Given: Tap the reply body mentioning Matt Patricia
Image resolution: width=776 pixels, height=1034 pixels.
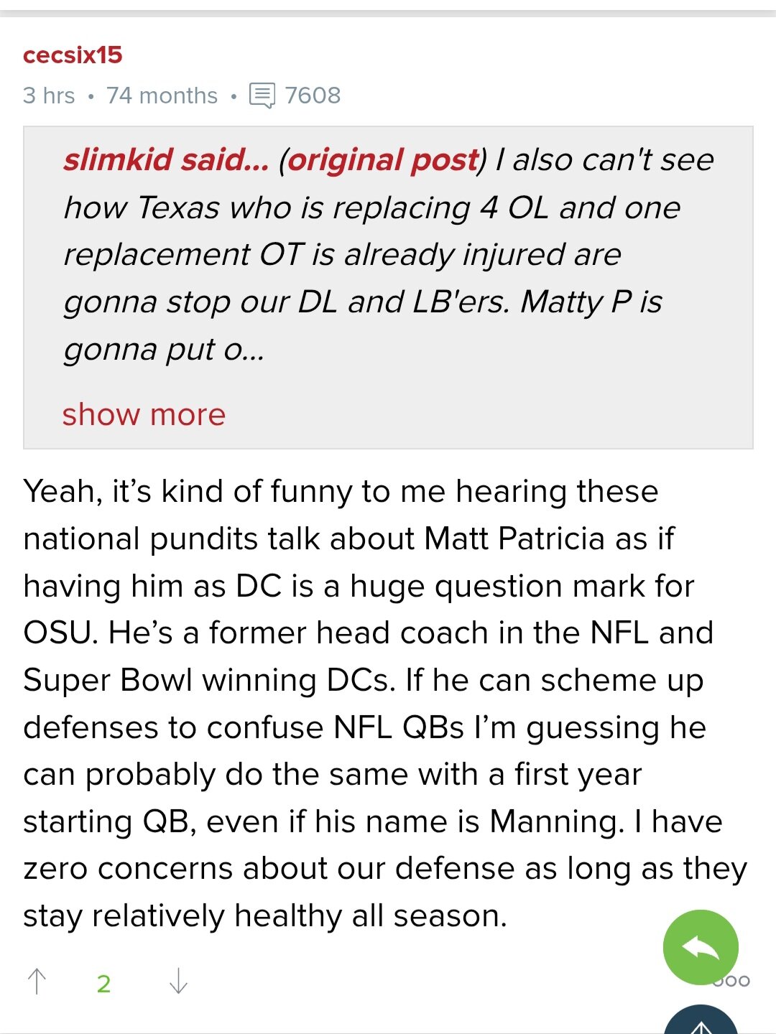Looking at the screenshot, I should pyautogui.click(x=385, y=704).
